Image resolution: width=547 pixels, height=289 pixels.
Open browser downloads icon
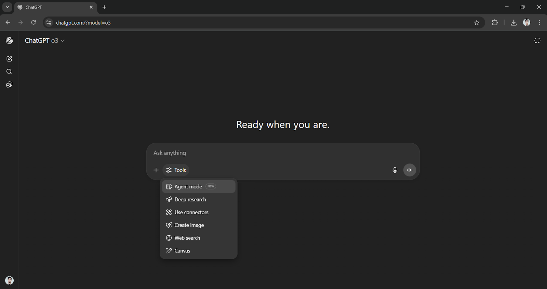513,23
